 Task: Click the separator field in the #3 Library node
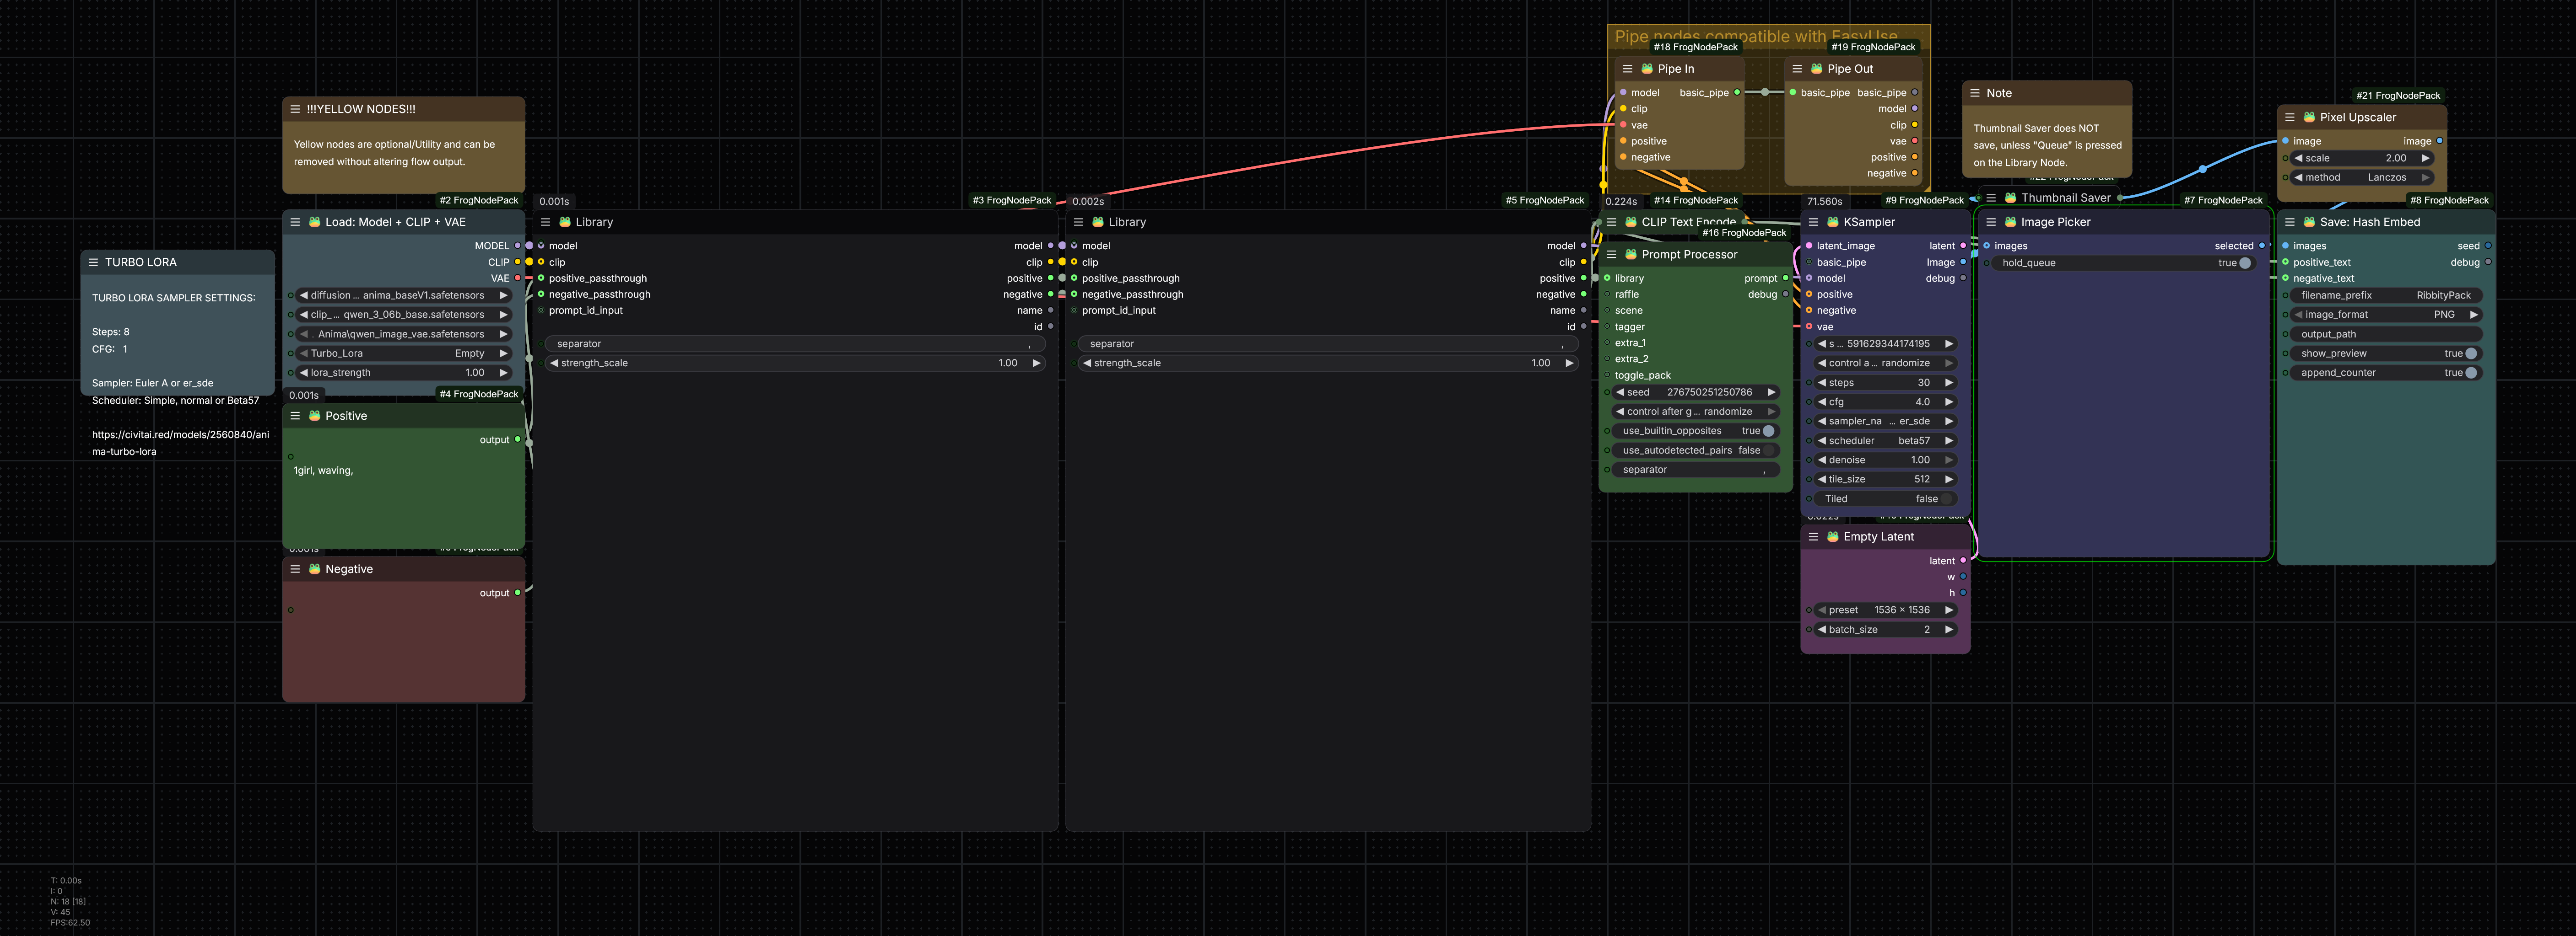[795, 344]
